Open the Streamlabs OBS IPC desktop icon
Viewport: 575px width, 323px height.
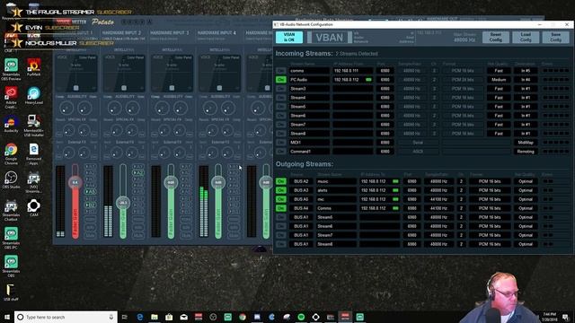pos(11,238)
